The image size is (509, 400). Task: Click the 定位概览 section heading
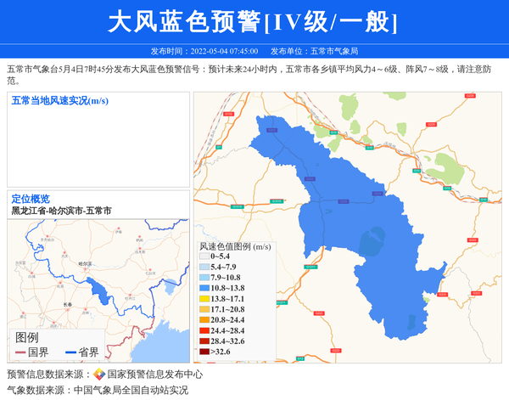point(31,199)
